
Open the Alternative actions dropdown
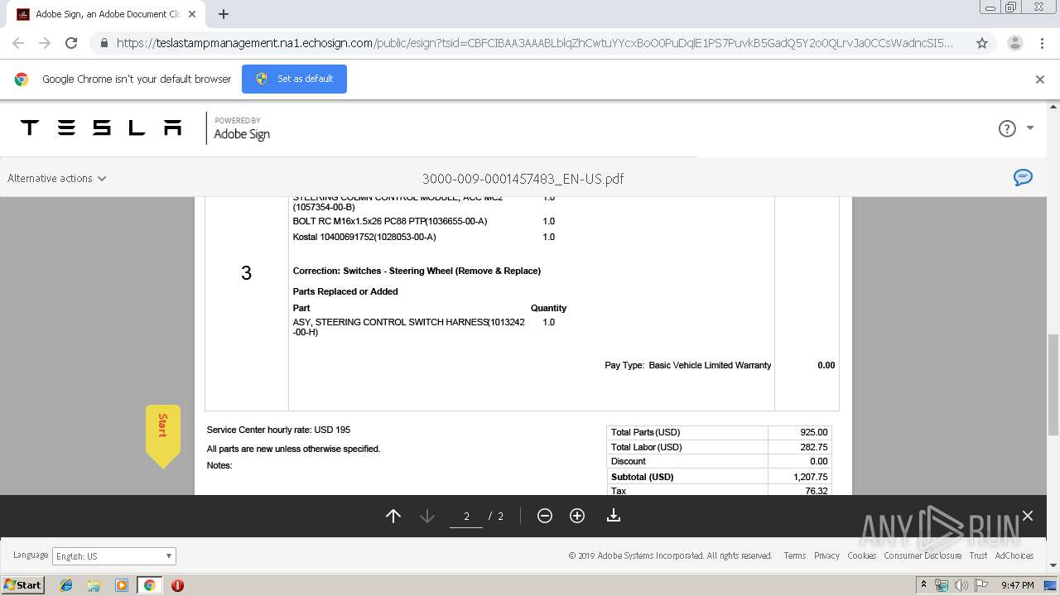point(56,178)
